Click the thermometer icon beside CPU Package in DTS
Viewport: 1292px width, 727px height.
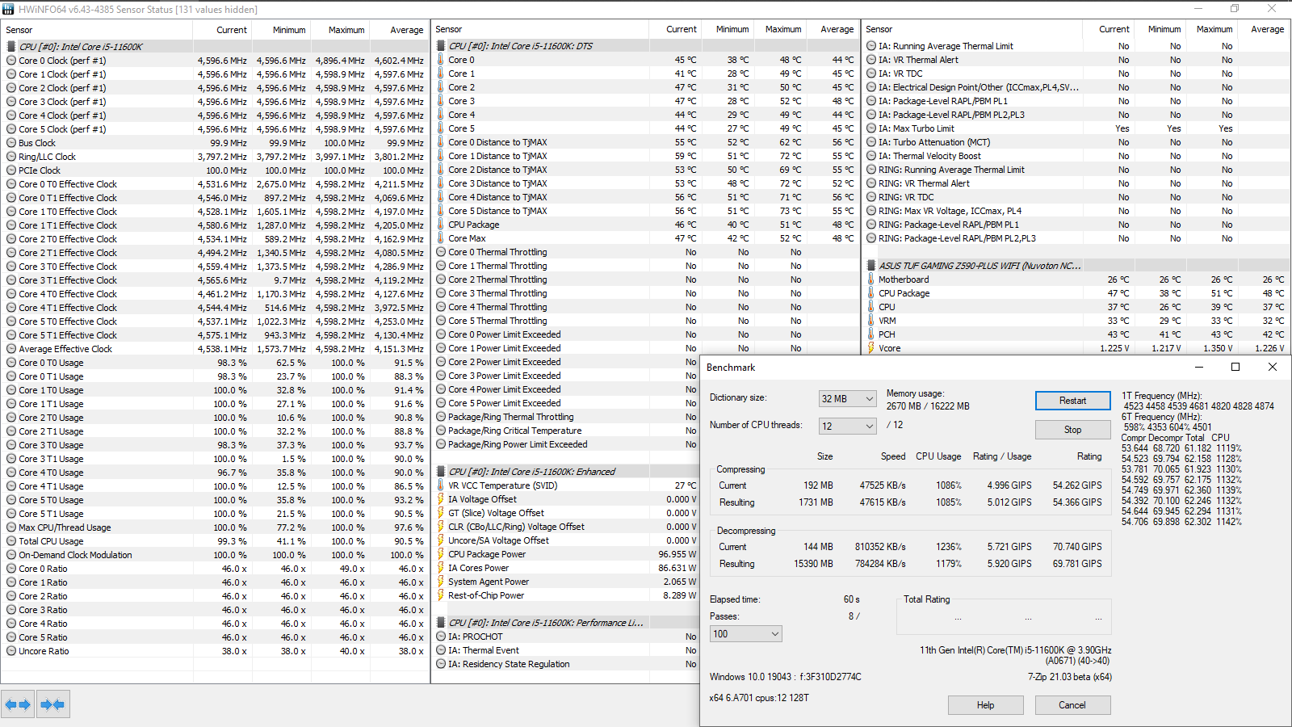[x=441, y=225]
